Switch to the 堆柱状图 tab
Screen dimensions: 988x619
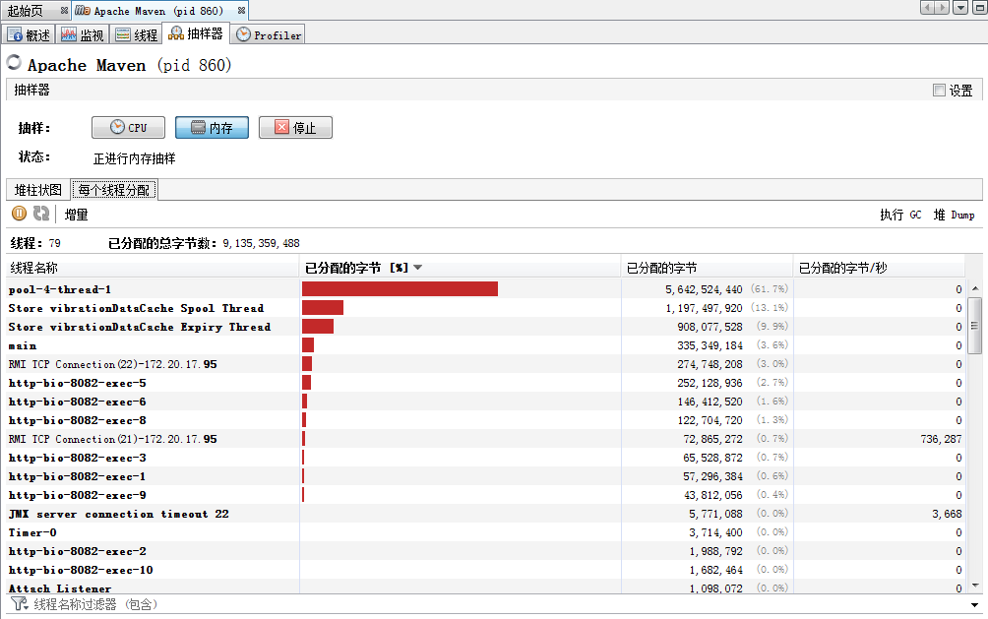pos(38,190)
